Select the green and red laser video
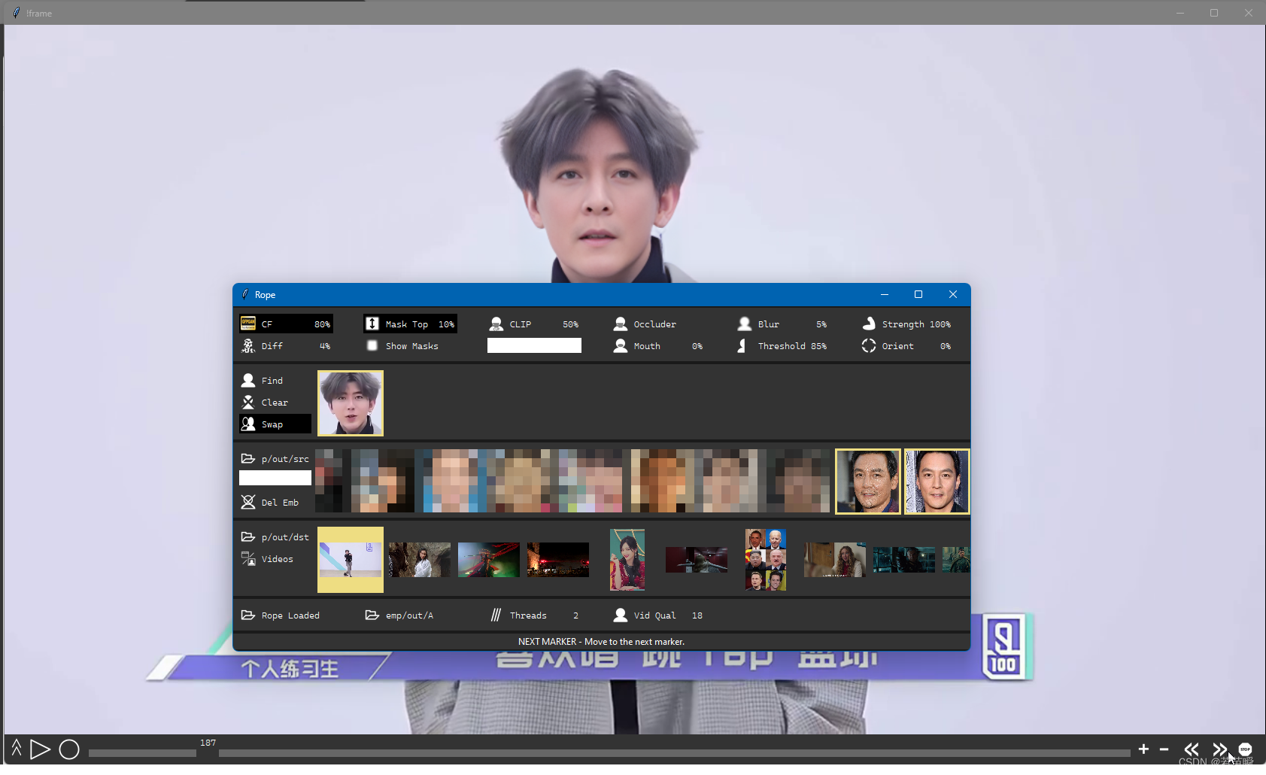This screenshot has height=775, width=1266. pos(489,560)
